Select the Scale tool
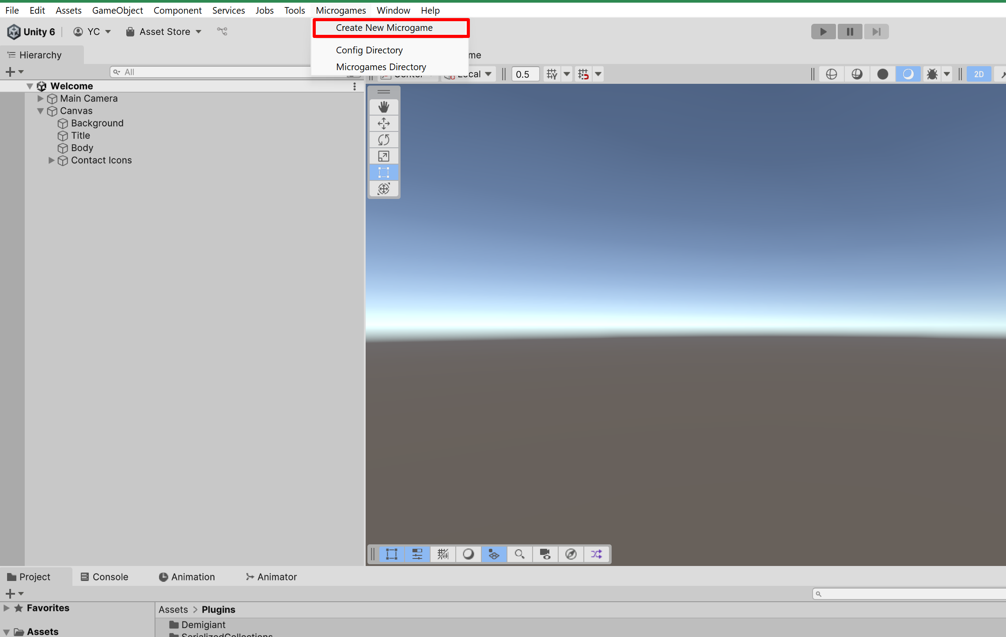The image size is (1006, 637). (x=383, y=156)
